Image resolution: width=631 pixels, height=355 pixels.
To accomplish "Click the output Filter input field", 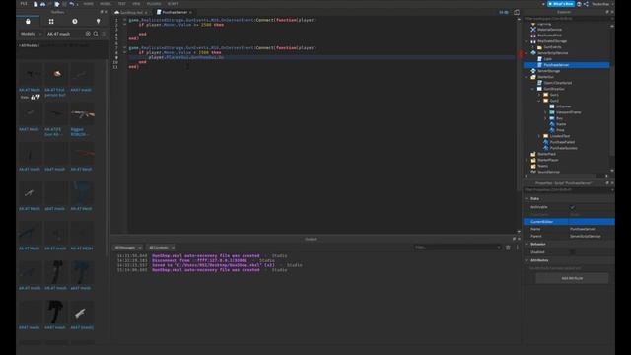I will (457, 248).
